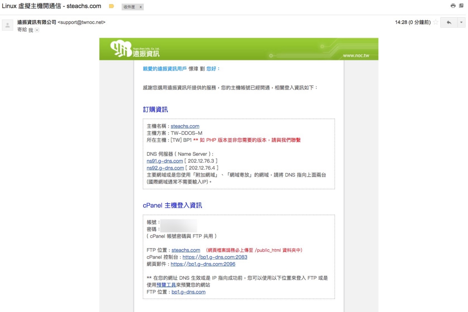This screenshot has width=468, height=312.
Task: Open webmail link bp1.g-dns.com:2096
Action: (203, 264)
